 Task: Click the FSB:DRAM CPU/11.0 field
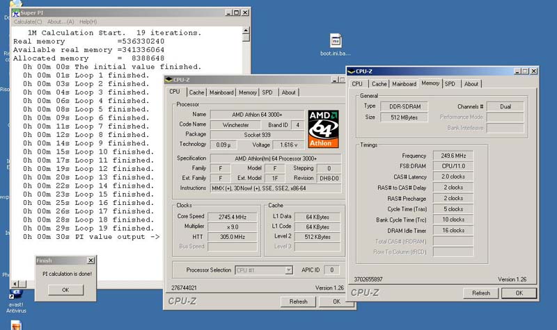(x=453, y=166)
